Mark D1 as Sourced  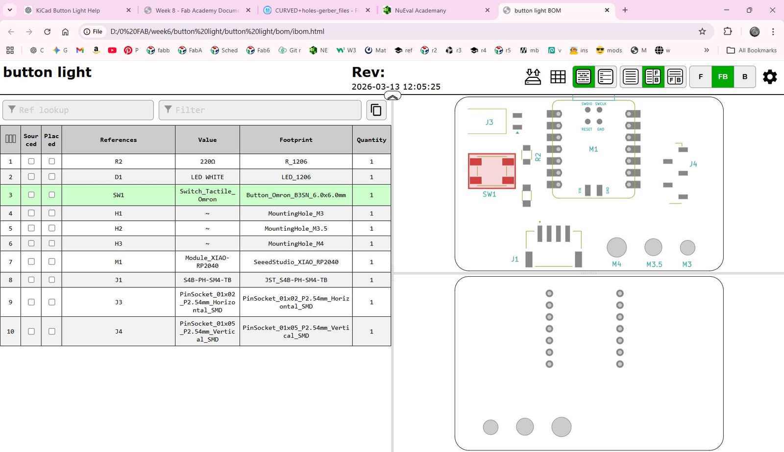tap(31, 177)
